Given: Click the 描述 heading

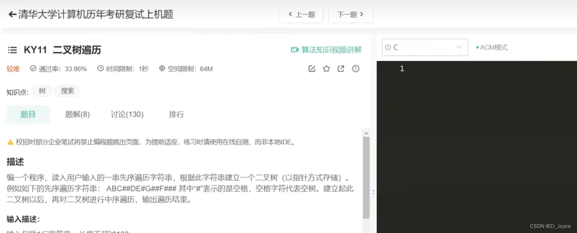Looking at the screenshot, I should [x=15, y=162].
